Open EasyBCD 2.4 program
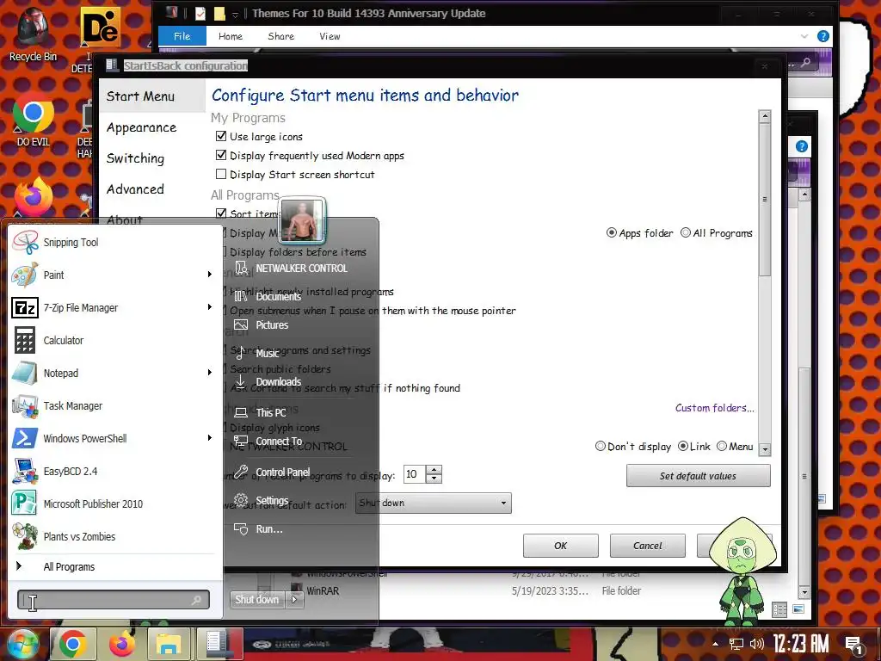Viewport: 881px width, 661px height. [113, 471]
